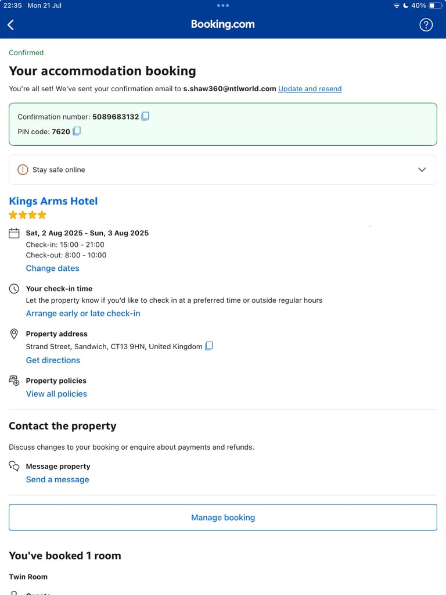Screen dimensions: 446x595
Task: View all policies
Action: tap(56, 394)
